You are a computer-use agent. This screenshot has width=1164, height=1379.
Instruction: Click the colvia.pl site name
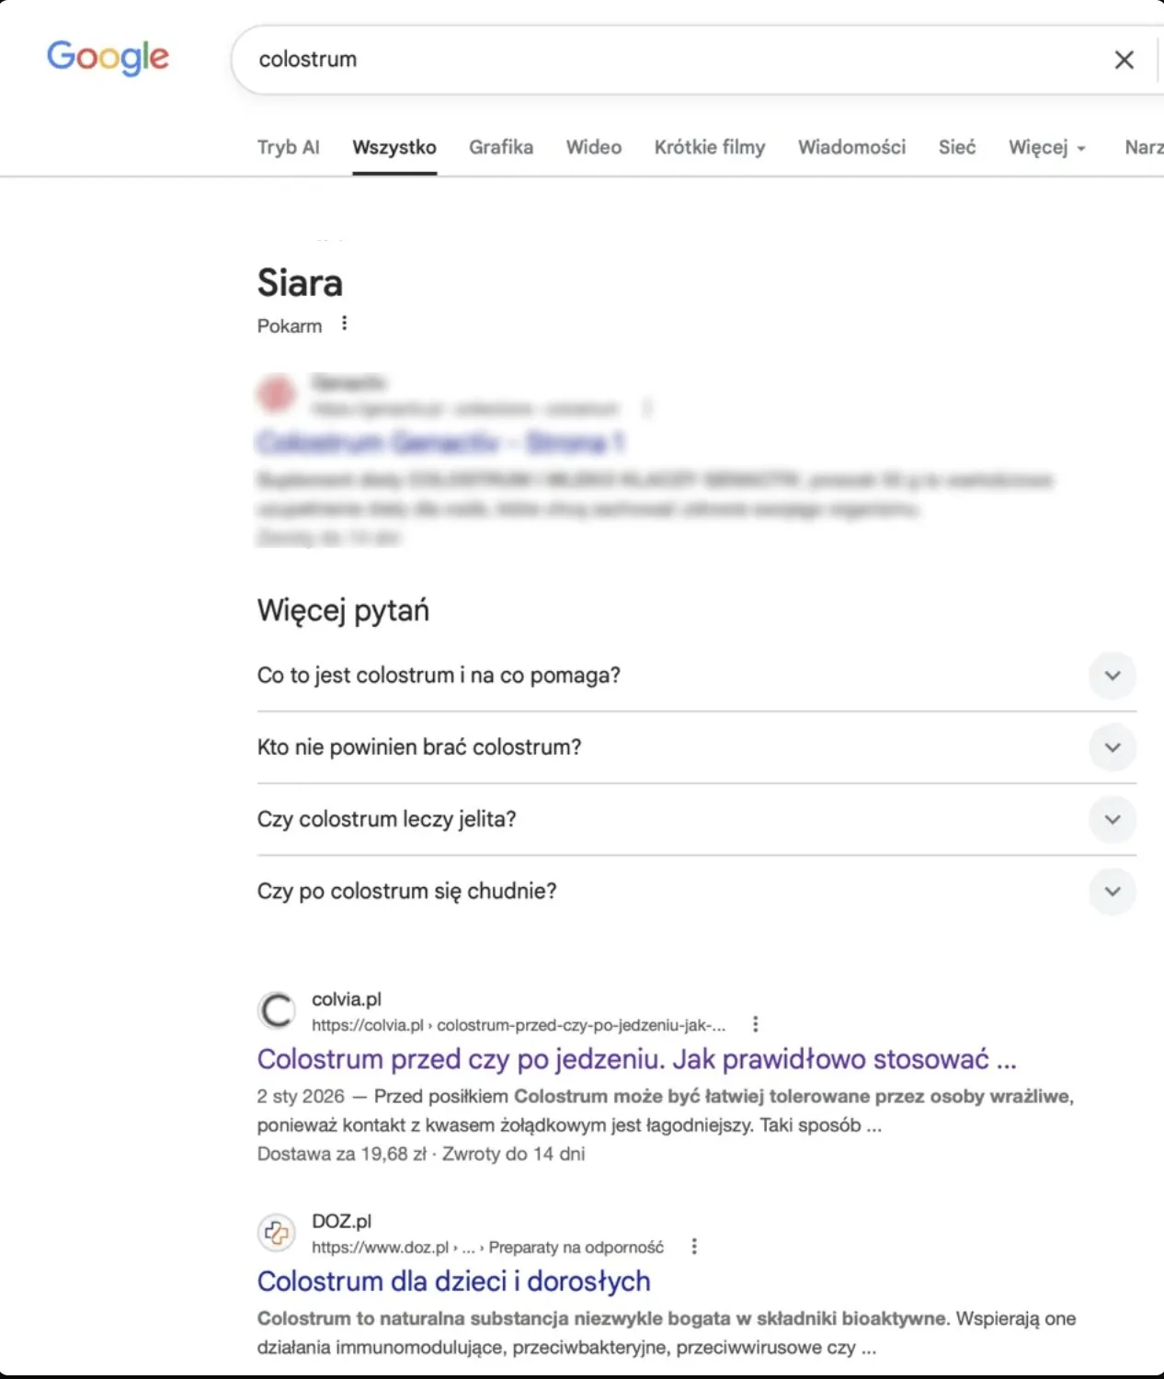347,999
